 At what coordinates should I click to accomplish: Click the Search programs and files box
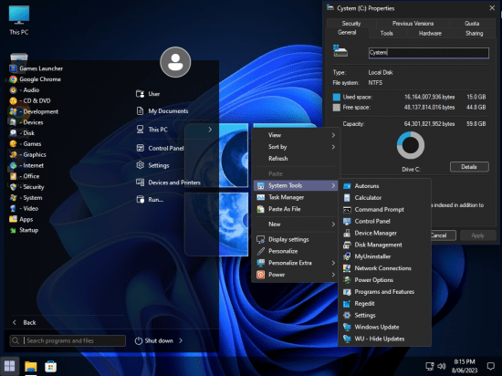(x=68, y=340)
